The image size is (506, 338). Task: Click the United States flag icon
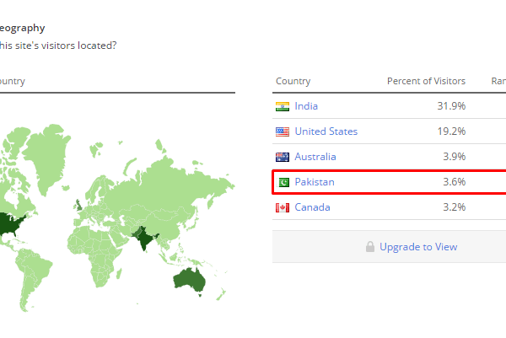tap(283, 131)
